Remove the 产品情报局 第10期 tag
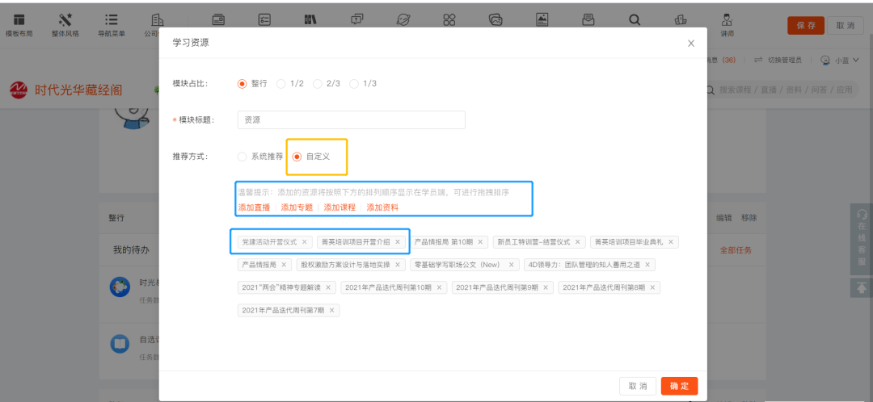873x402 pixels. tap(480, 241)
